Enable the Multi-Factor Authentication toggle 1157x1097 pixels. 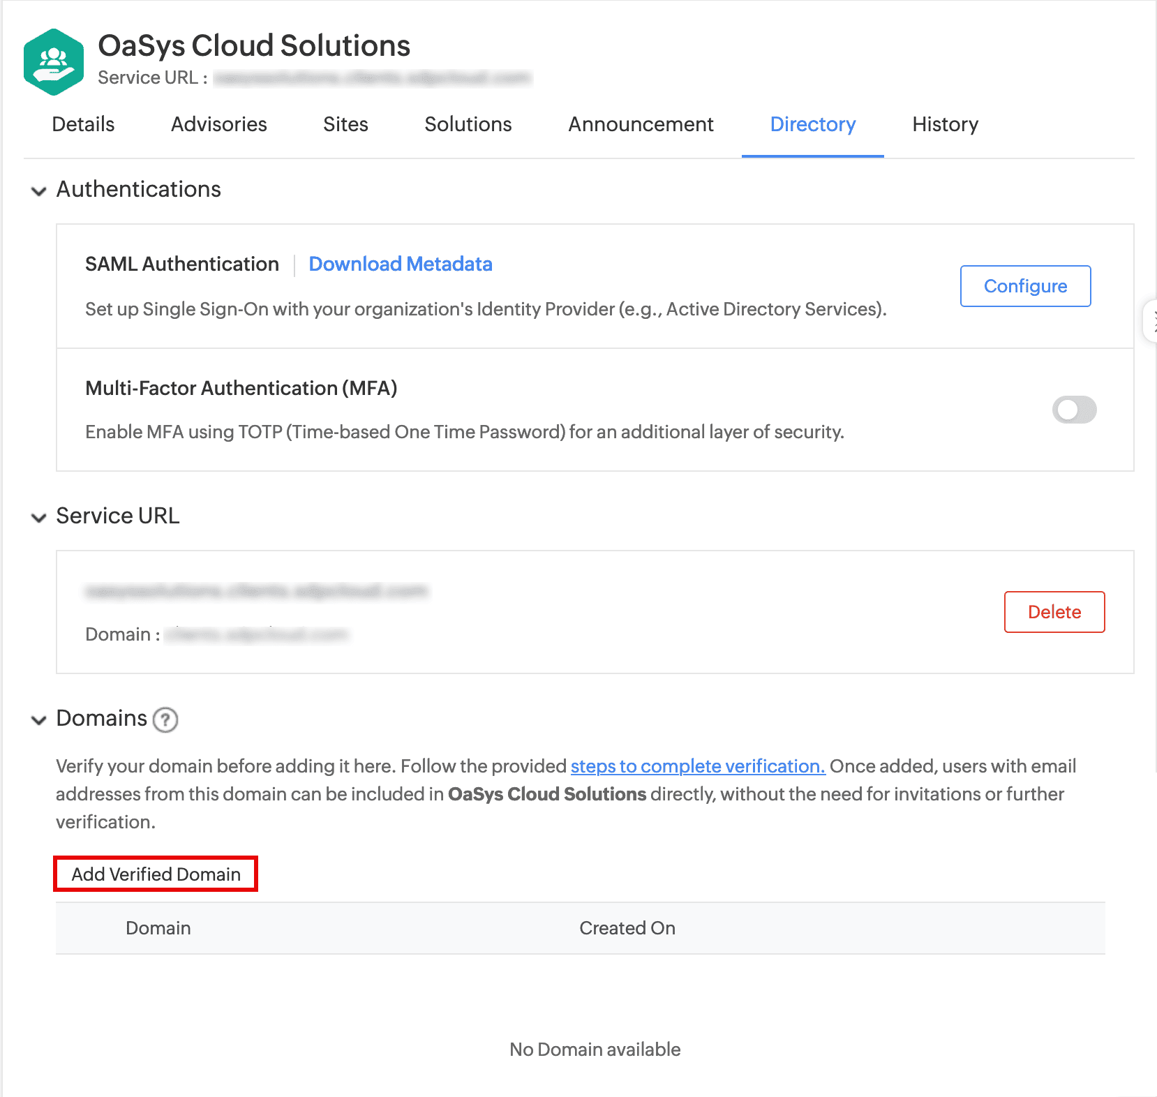click(1074, 410)
